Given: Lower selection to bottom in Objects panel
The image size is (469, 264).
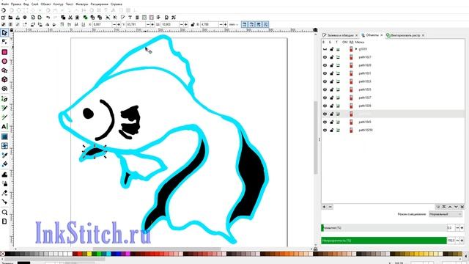Looking at the screenshot, I should click(462, 207).
